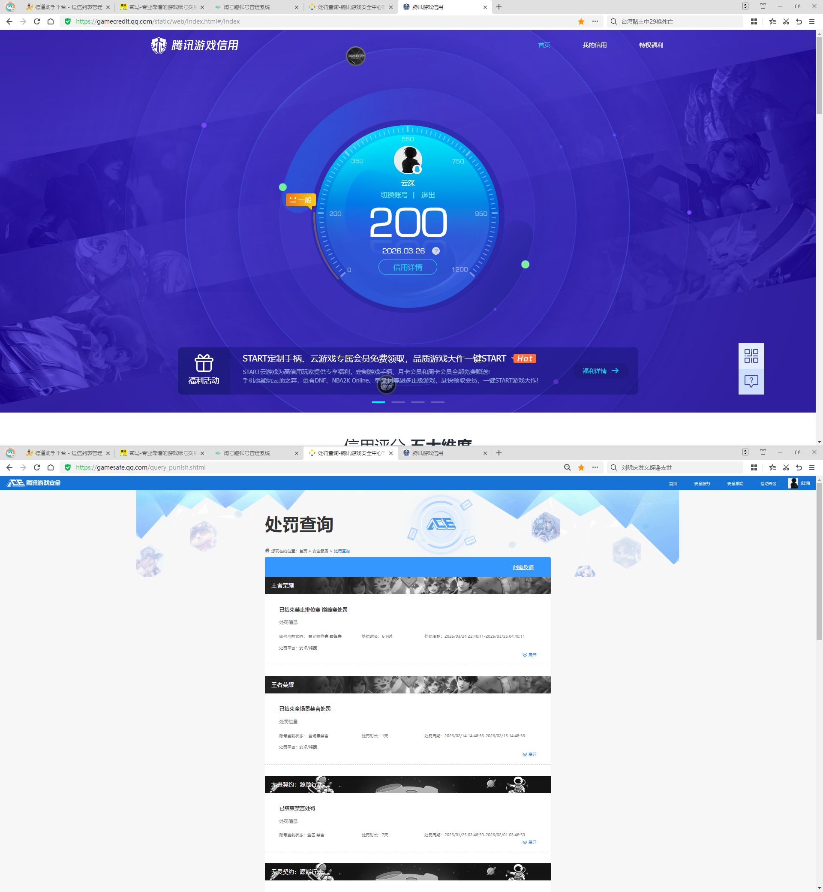Click the avatar icon beside [注销]
The width and height of the screenshot is (823, 892).
point(793,483)
